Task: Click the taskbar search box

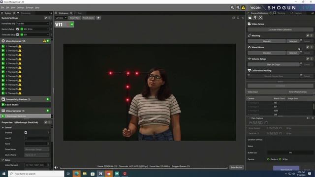Action: (x=36, y=174)
